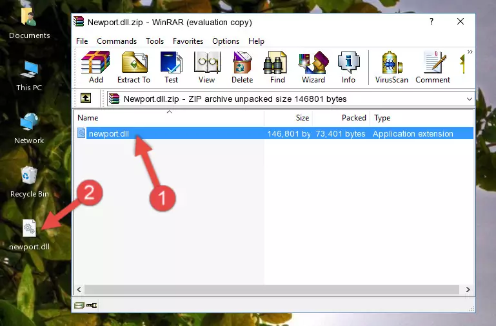
Task: Click the question mark help button
Action: pyautogui.click(x=431, y=21)
